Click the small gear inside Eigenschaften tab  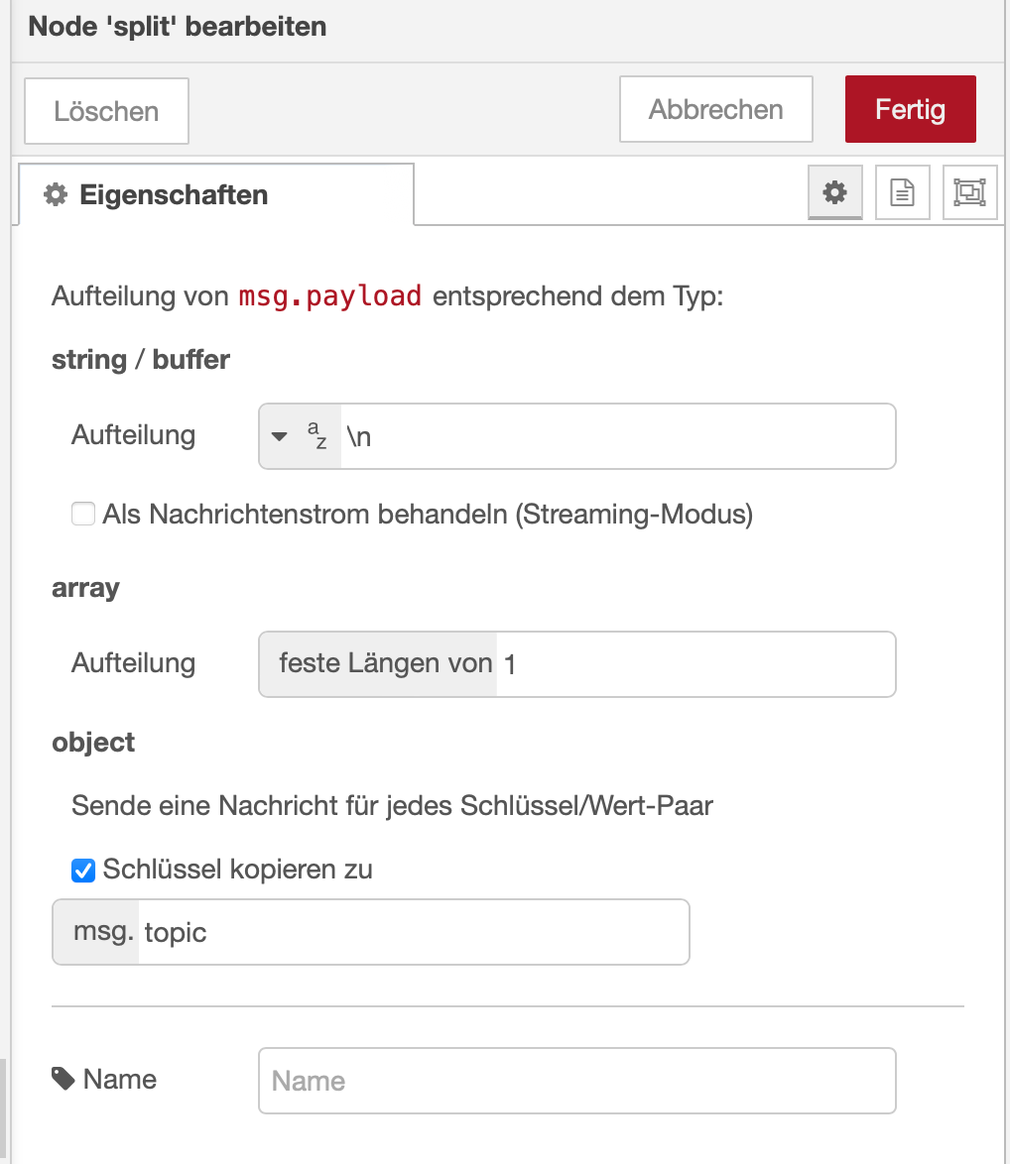click(x=56, y=194)
